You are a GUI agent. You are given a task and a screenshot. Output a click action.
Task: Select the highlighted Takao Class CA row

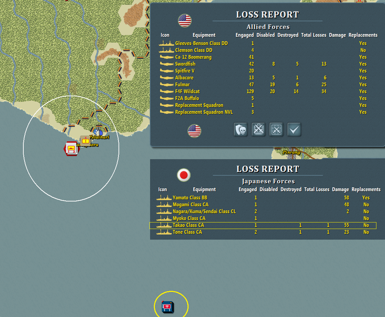pyautogui.click(x=263, y=225)
